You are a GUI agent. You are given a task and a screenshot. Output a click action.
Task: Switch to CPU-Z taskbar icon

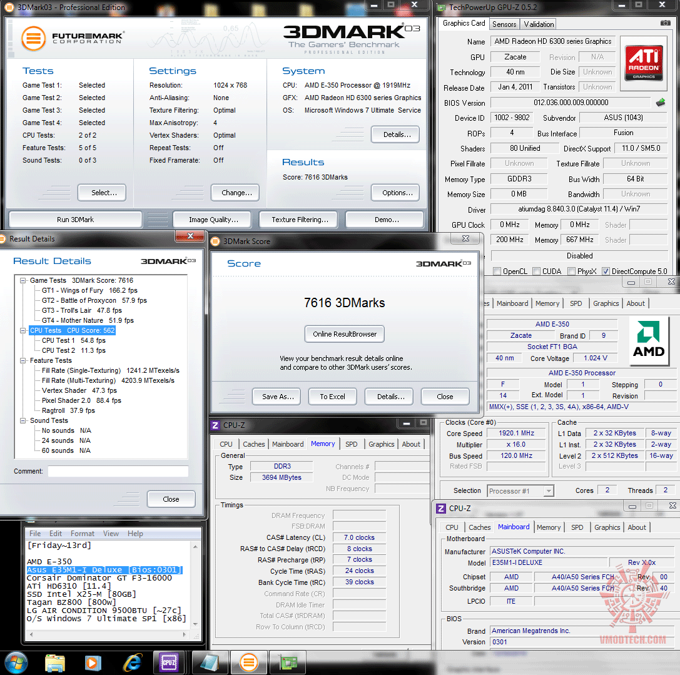(169, 662)
